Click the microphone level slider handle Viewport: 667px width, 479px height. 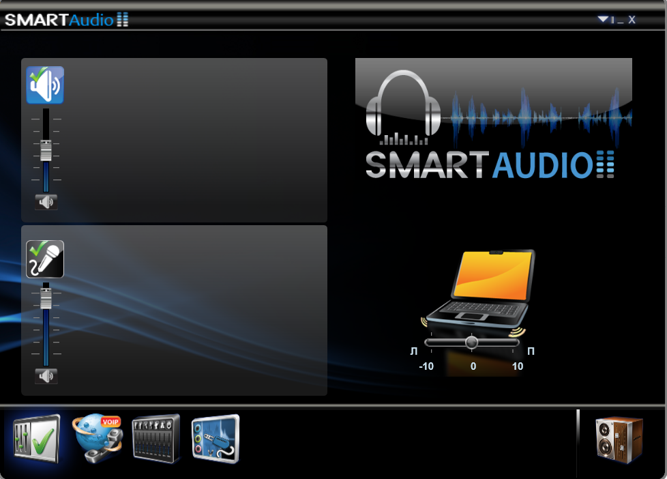(46, 298)
